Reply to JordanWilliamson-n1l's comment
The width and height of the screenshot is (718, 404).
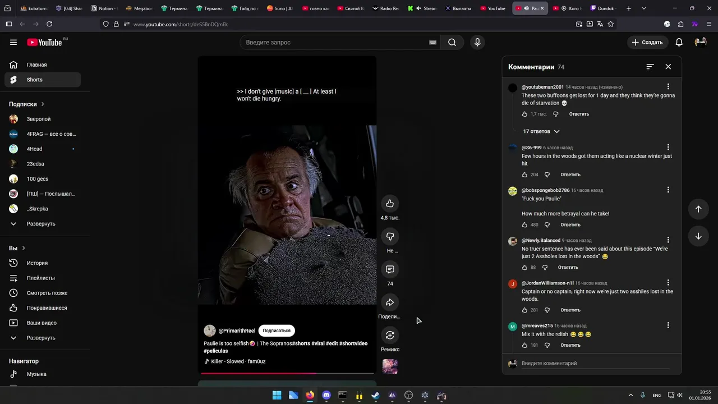(x=570, y=310)
